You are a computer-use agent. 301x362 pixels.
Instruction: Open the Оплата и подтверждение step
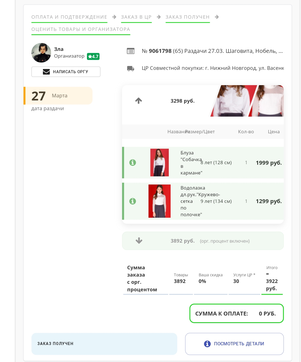[69, 17]
